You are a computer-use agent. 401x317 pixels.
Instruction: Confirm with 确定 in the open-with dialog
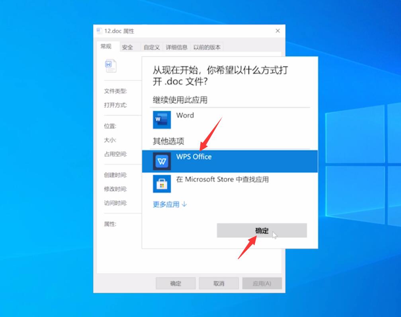click(x=262, y=231)
